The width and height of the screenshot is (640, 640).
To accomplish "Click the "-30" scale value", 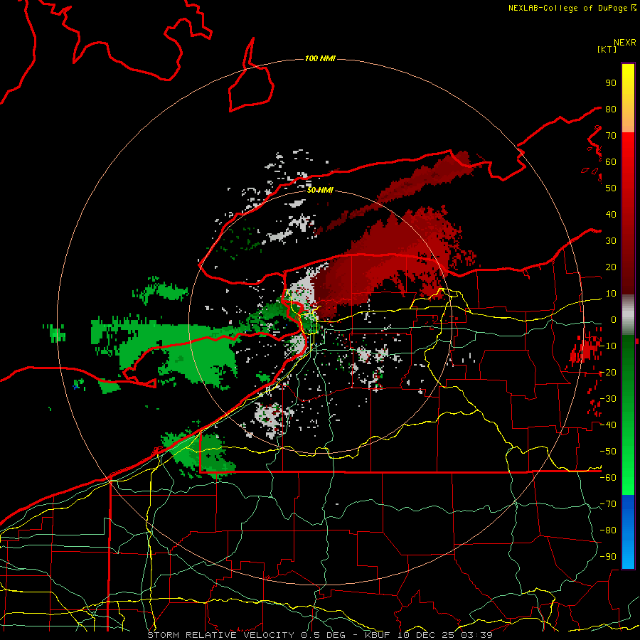I will click(x=608, y=399).
